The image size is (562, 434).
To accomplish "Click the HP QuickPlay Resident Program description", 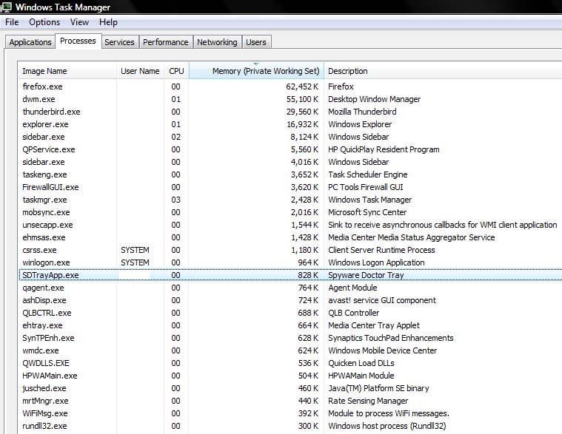I will [x=384, y=149].
